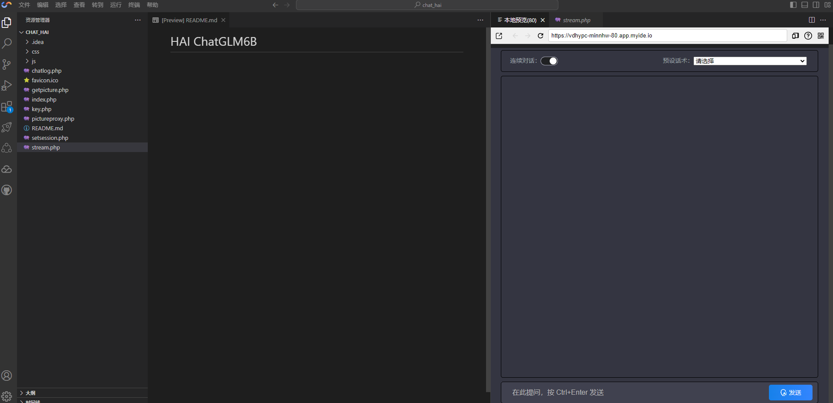Click the rocket deploy icon in activity bar
The height and width of the screenshot is (403, 833).
(x=7, y=127)
